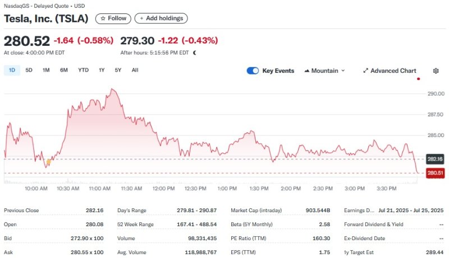This screenshot has height=258, width=449.
Task: Click the star Follow button
Action: [113, 18]
